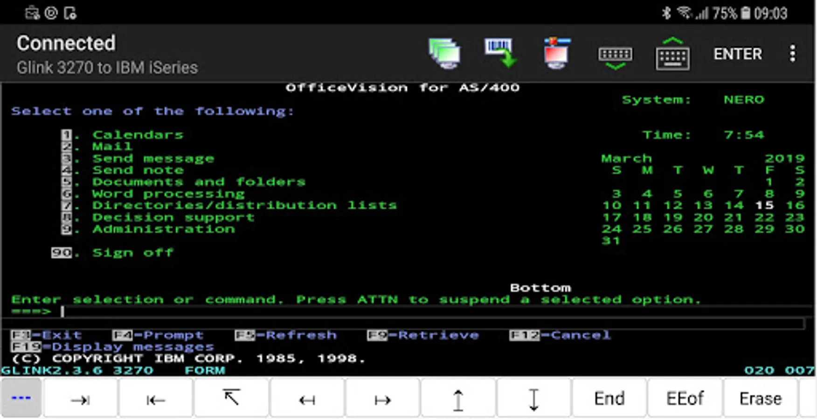Tap the ENTER button in the toolbar

pos(738,54)
